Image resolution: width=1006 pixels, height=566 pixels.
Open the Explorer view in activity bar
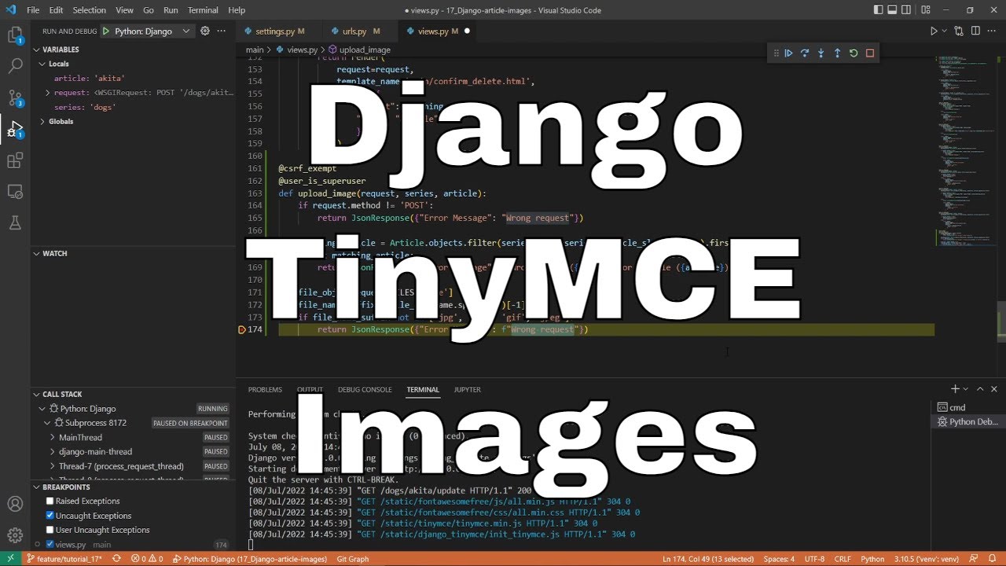(15, 36)
